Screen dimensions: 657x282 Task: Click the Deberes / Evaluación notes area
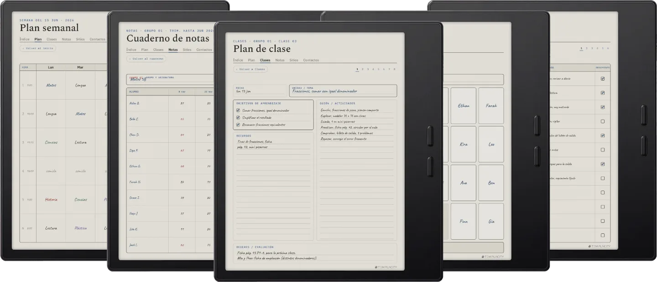point(315,253)
